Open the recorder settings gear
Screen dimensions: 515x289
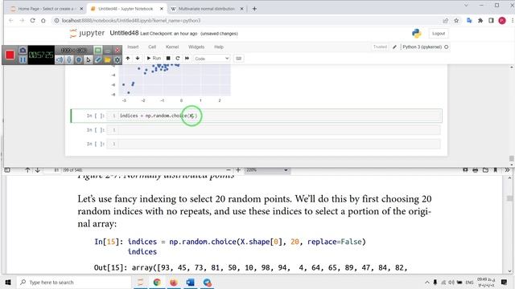click(x=117, y=60)
